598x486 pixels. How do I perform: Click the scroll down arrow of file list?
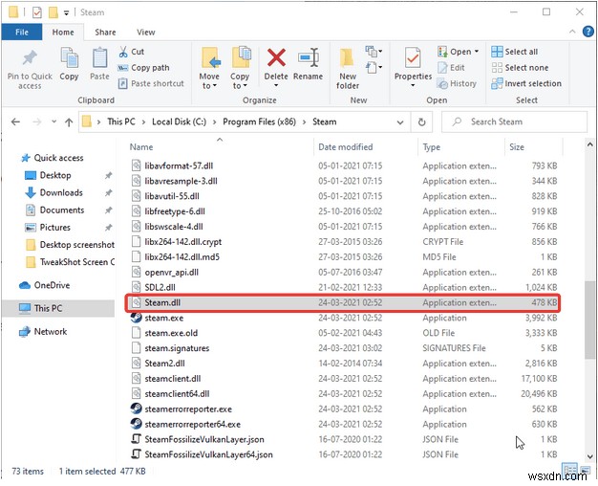point(589,455)
